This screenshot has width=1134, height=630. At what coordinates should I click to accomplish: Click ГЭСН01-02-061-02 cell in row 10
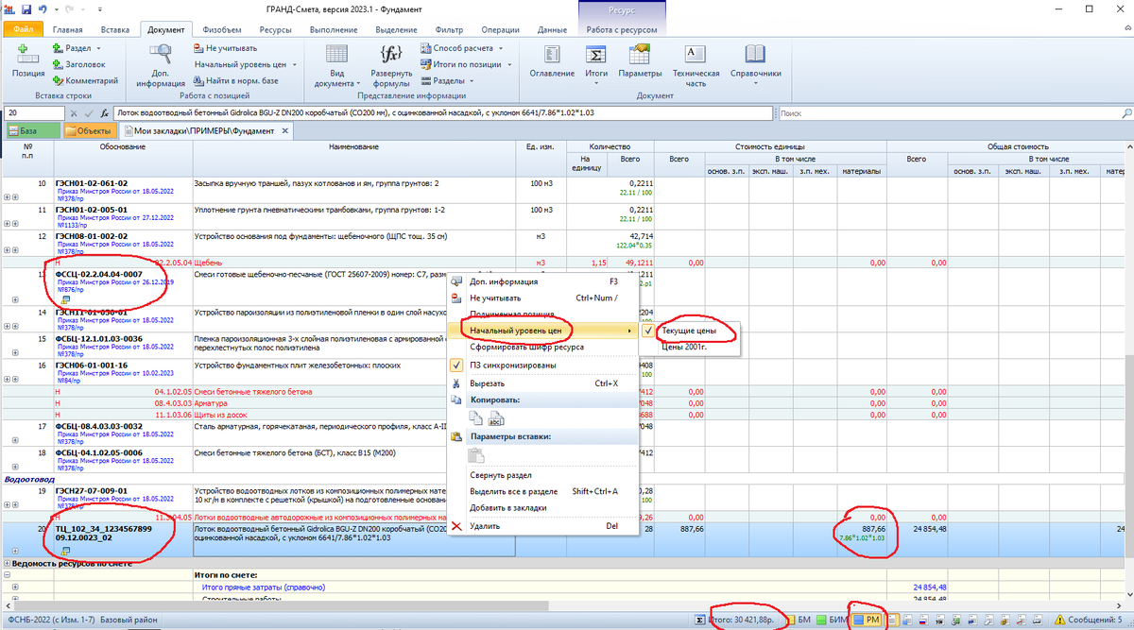pyautogui.click(x=121, y=190)
